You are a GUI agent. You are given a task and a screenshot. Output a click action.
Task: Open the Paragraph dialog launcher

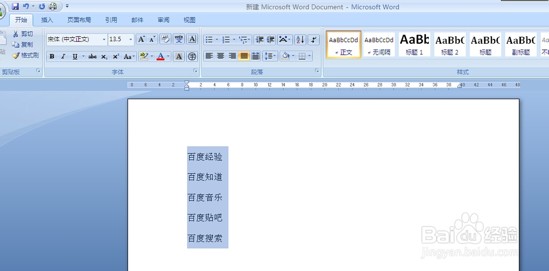coord(317,71)
